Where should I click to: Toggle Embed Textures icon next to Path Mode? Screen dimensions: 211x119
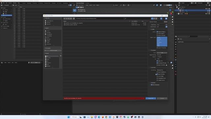[x=166, y=25]
